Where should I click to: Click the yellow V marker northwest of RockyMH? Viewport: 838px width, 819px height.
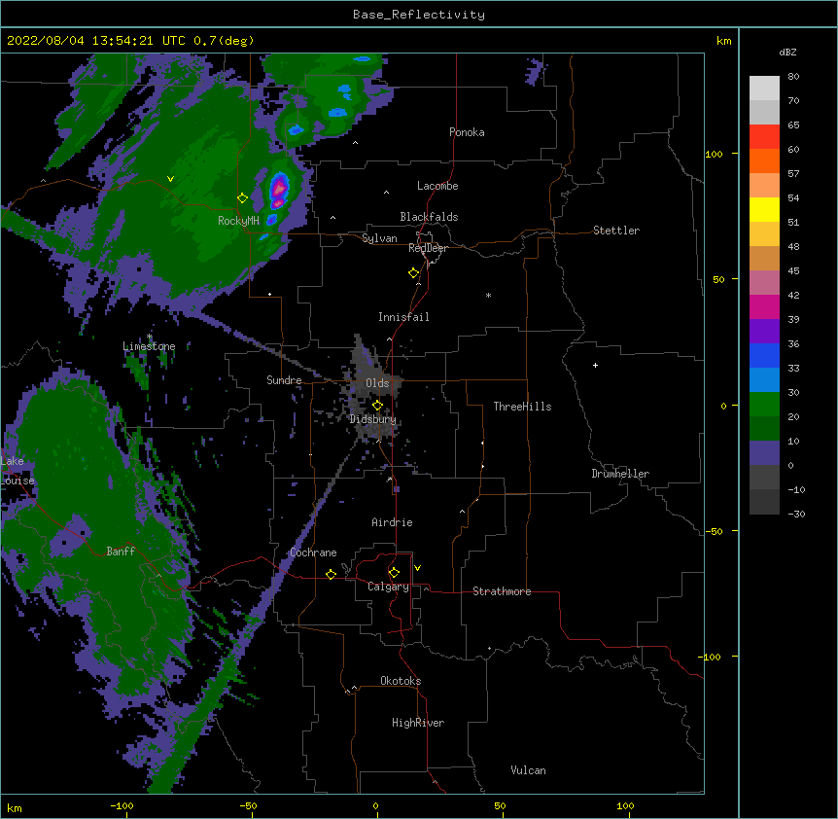(x=170, y=179)
